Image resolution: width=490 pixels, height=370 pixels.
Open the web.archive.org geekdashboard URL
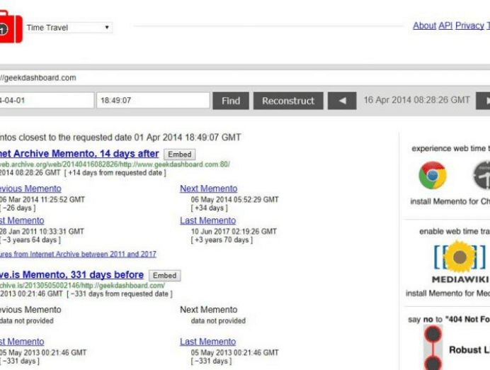click(115, 164)
